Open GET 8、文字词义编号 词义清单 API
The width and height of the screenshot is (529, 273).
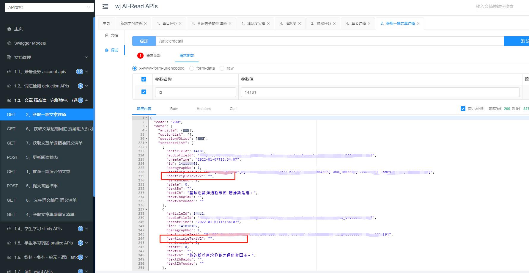(47, 200)
